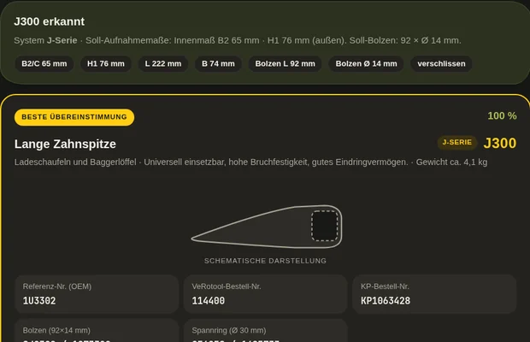The height and width of the screenshot is (342, 530).
Task: Select the 'L 222 mm' chip
Action: click(x=163, y=63)
